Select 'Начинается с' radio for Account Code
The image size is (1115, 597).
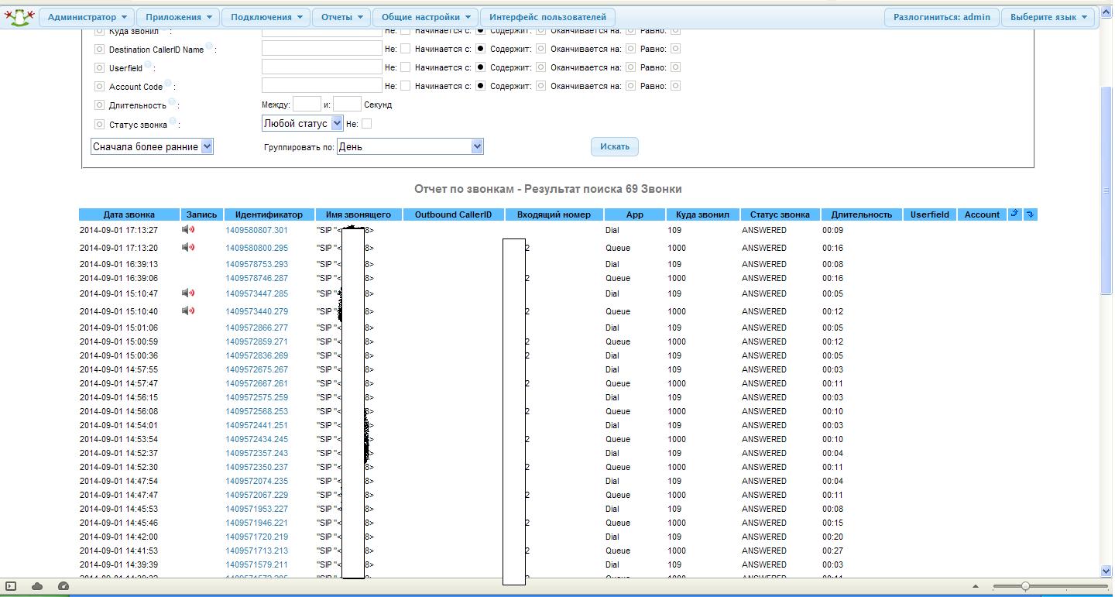click(480, 86)
